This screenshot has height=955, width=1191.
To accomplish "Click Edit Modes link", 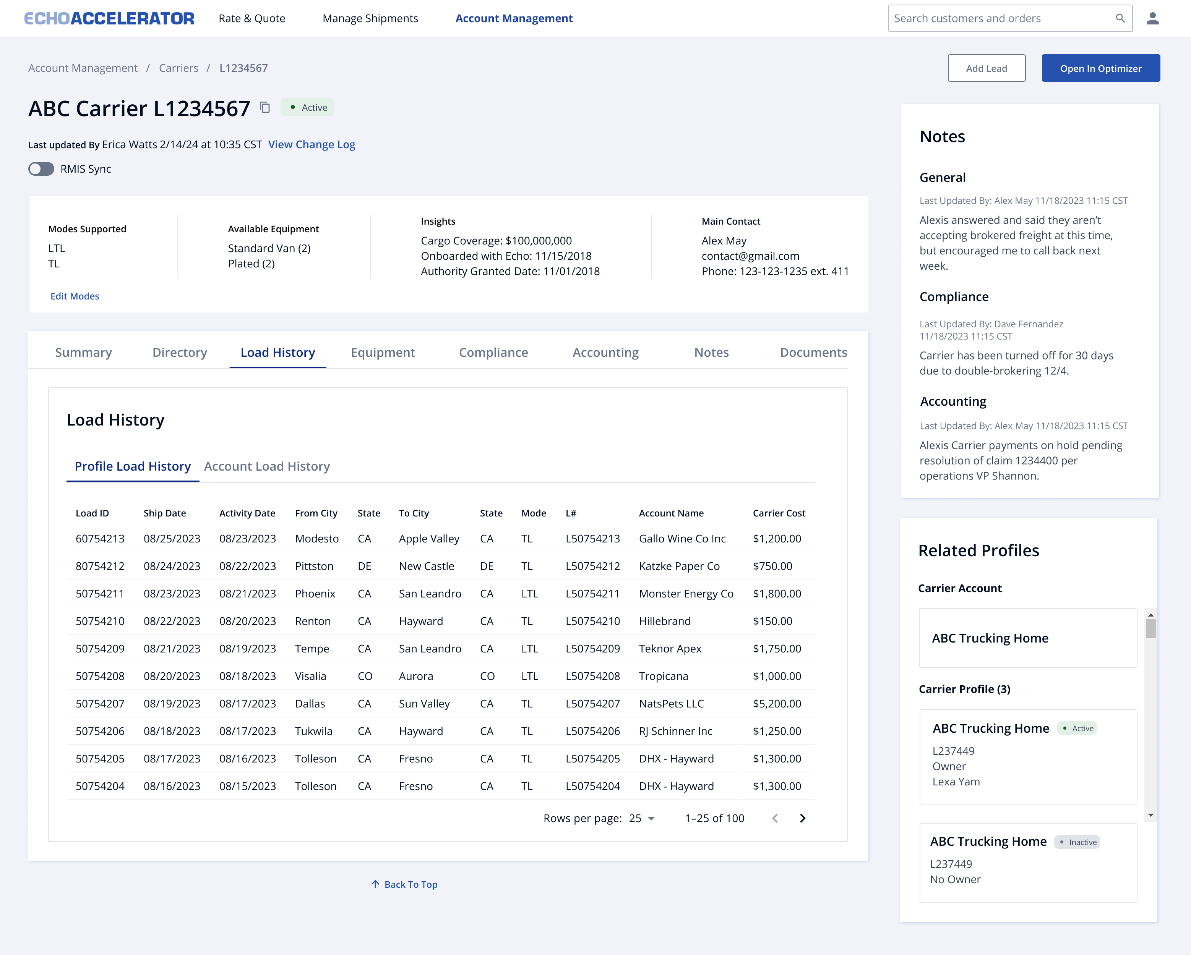I will tap(75, 296).
